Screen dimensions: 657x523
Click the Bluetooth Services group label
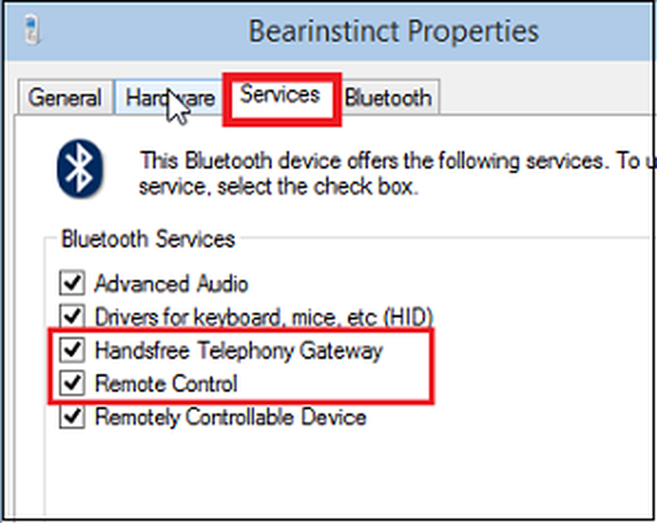[148, 239]
